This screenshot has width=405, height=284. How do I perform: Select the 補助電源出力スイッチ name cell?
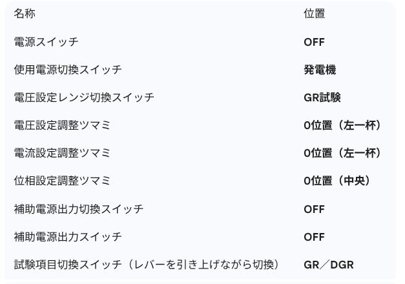[x=68, y=237]
